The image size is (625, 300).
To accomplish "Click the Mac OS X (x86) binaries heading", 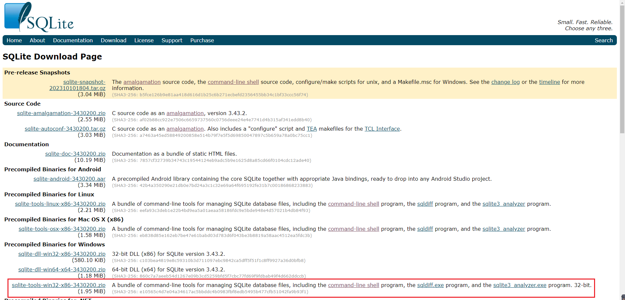I will pyautogui.click(x=64, y=219).
